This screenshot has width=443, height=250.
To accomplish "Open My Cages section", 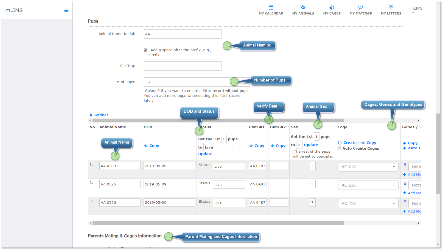I will pos(332,10).
